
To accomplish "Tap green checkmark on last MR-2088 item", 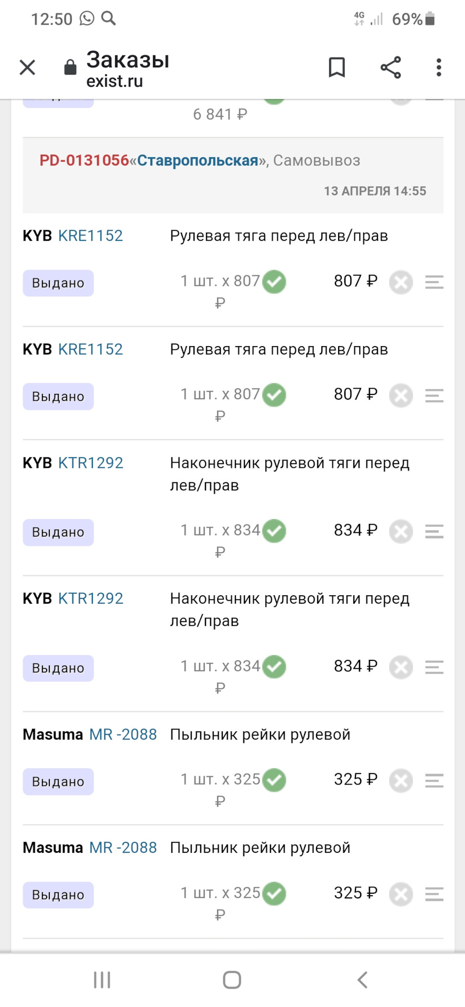I will [x=274, y=894].
